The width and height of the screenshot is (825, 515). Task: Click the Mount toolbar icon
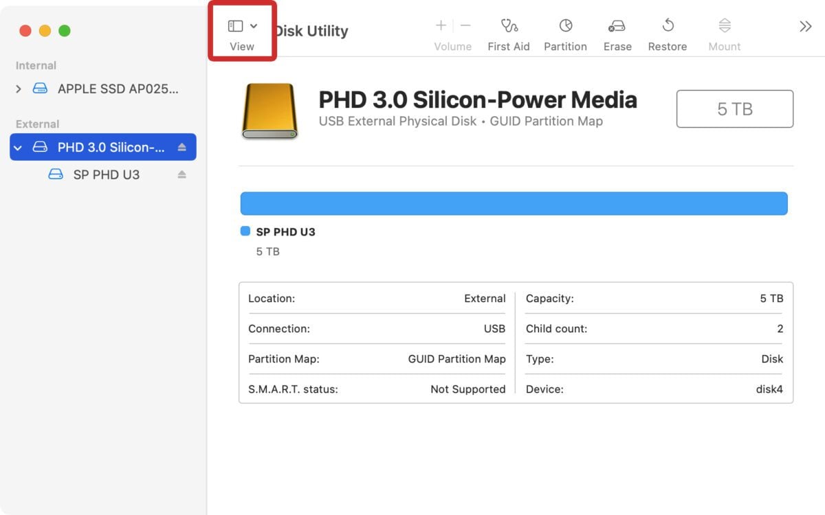coord(724,32)
